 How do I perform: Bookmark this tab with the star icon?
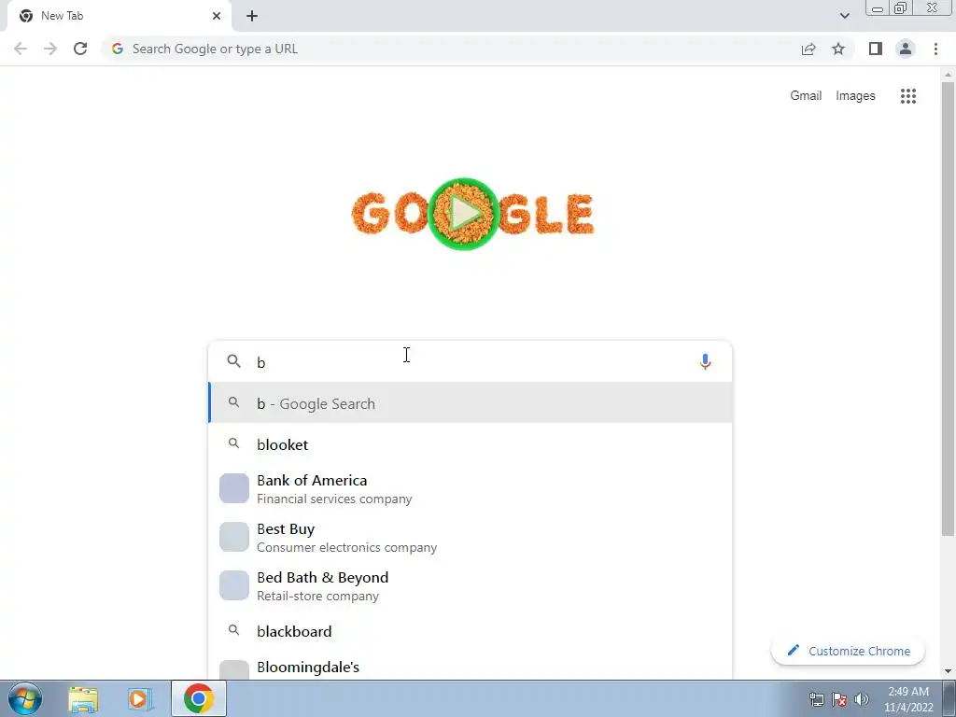click(838, 49)
